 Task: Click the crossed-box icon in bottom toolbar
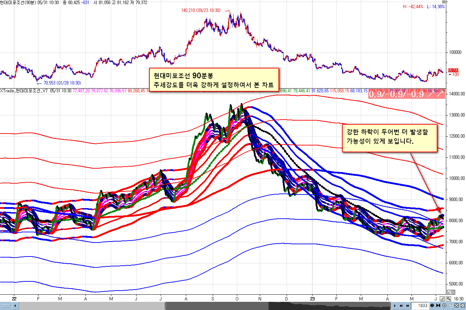[463, 306]
